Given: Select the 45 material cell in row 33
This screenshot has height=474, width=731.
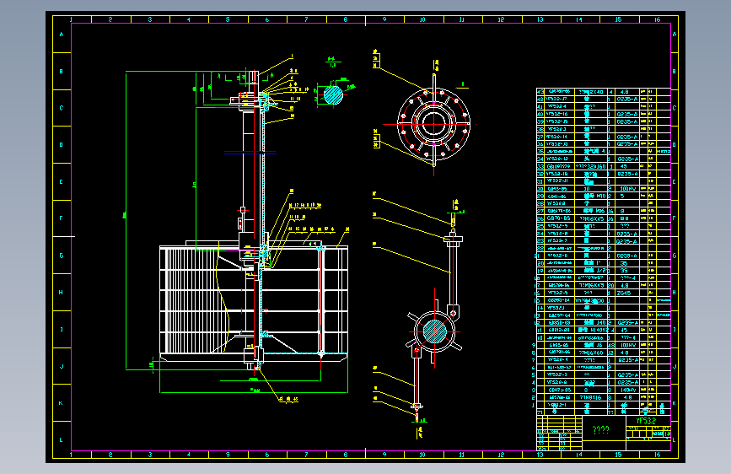Looking at the screenshot, I should 624,166.
